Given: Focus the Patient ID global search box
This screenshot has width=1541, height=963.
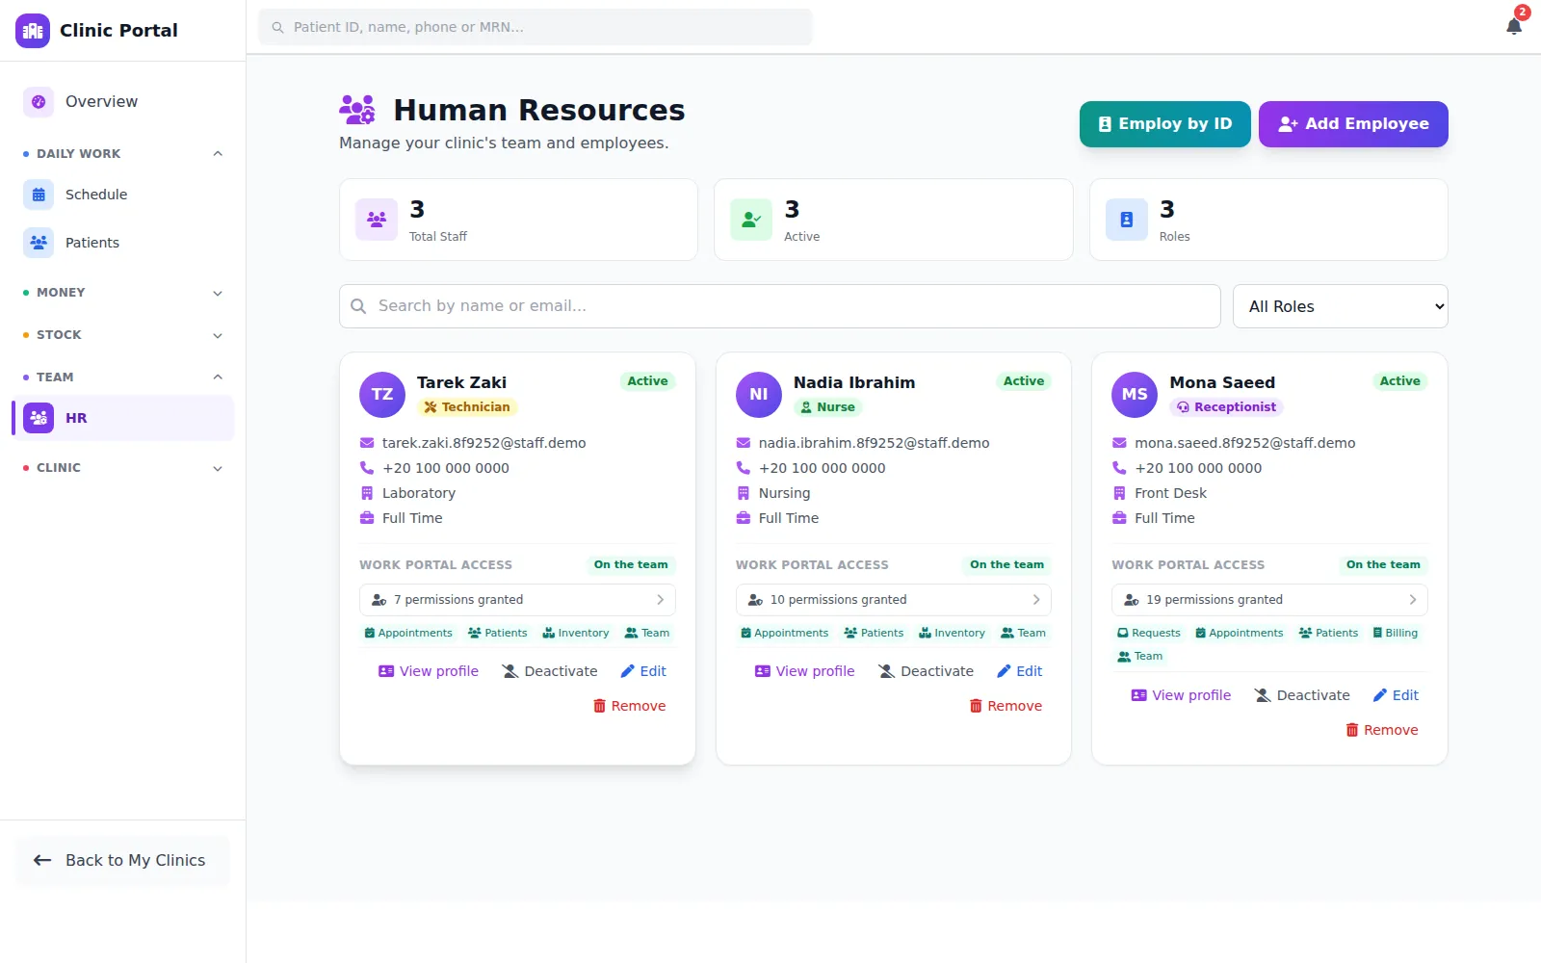Looking at the screenshot, I should point(535,27).
